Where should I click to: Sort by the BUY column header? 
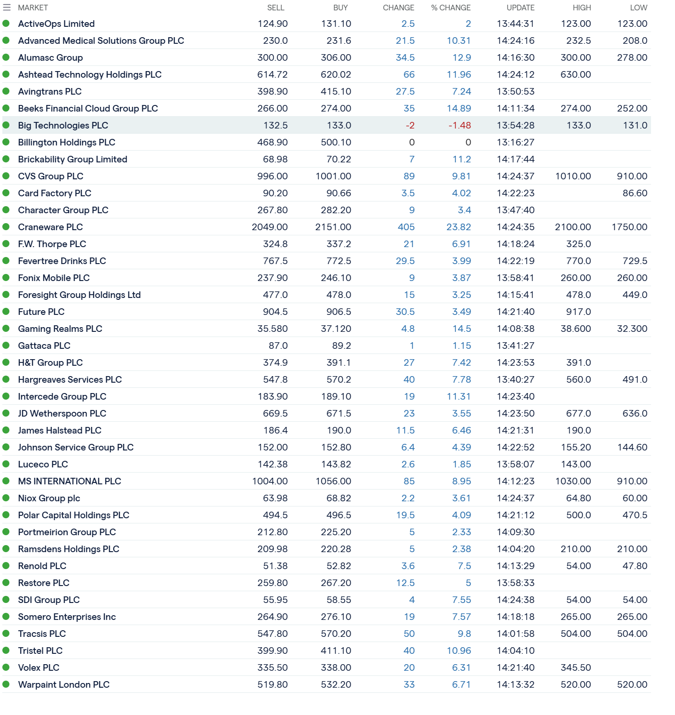pos(340,8)
